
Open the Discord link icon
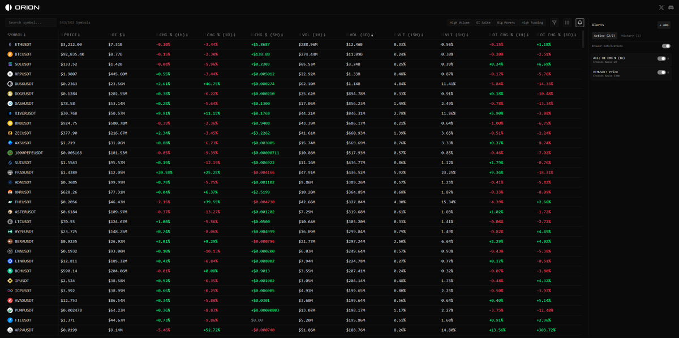click(x=671, y=7)
